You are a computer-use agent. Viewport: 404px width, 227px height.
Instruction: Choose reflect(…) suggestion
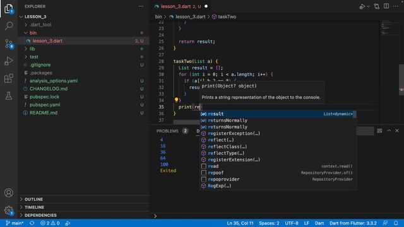point(278,140)
